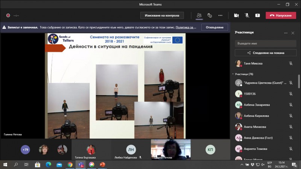
Task: Dismiss the recording notice with Отхвърляне
Action: pyautogui.click(x=214, y=27)
